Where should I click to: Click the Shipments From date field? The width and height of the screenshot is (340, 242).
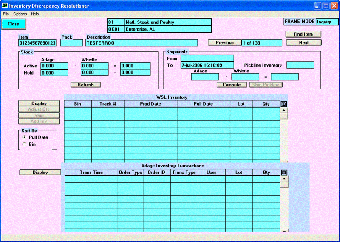207,58
